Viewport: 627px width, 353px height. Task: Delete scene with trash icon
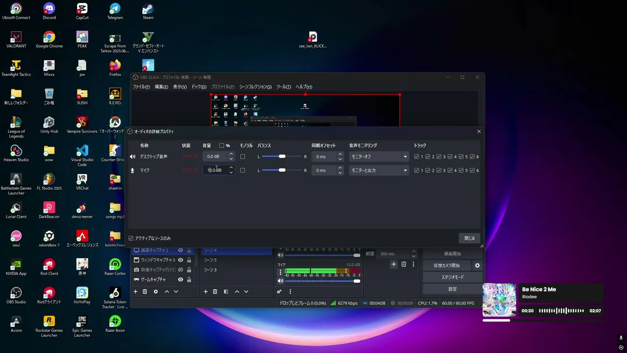(x=215, y=292)
